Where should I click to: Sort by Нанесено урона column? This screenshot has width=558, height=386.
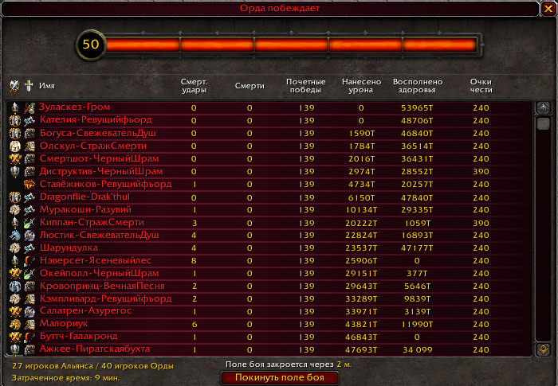pyautogui.click(x=361, y=86)
